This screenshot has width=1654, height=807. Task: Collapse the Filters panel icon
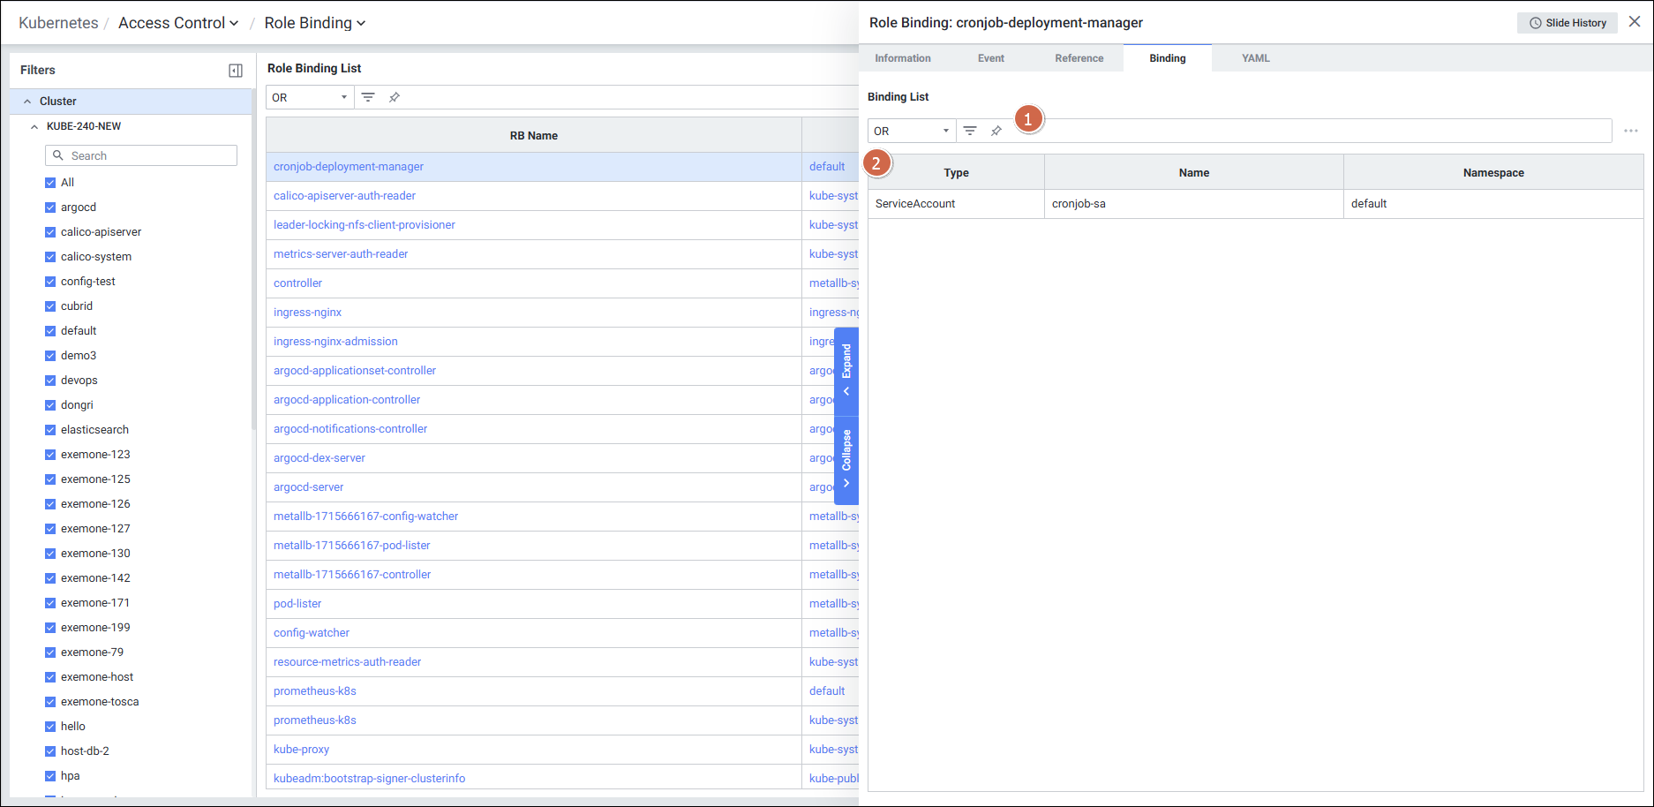(236, 71)
